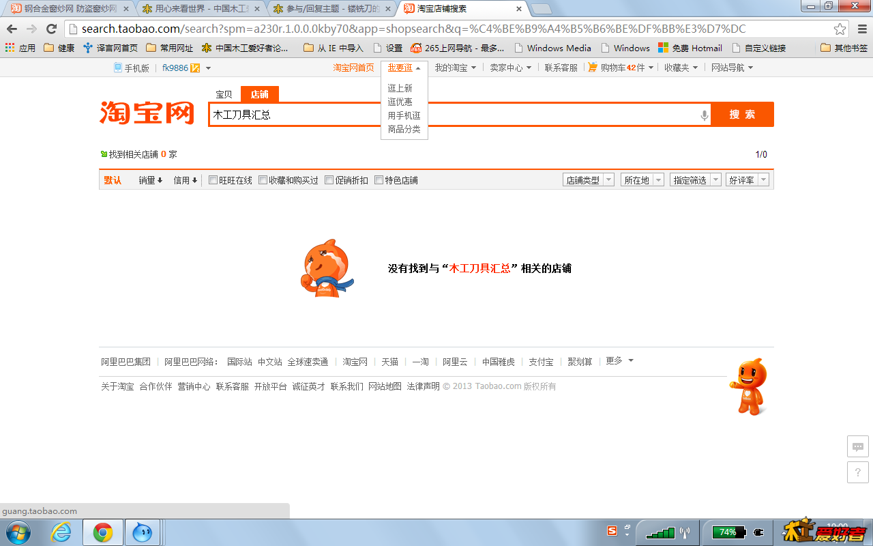Click the orange Taobao mascot at bottom right

749,386
